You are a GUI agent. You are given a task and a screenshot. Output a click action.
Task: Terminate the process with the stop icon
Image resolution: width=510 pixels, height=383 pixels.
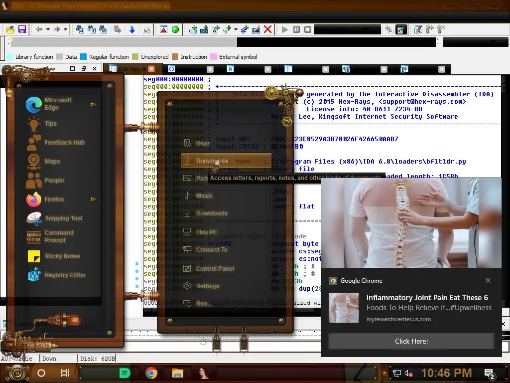click(x=308, y=29)
